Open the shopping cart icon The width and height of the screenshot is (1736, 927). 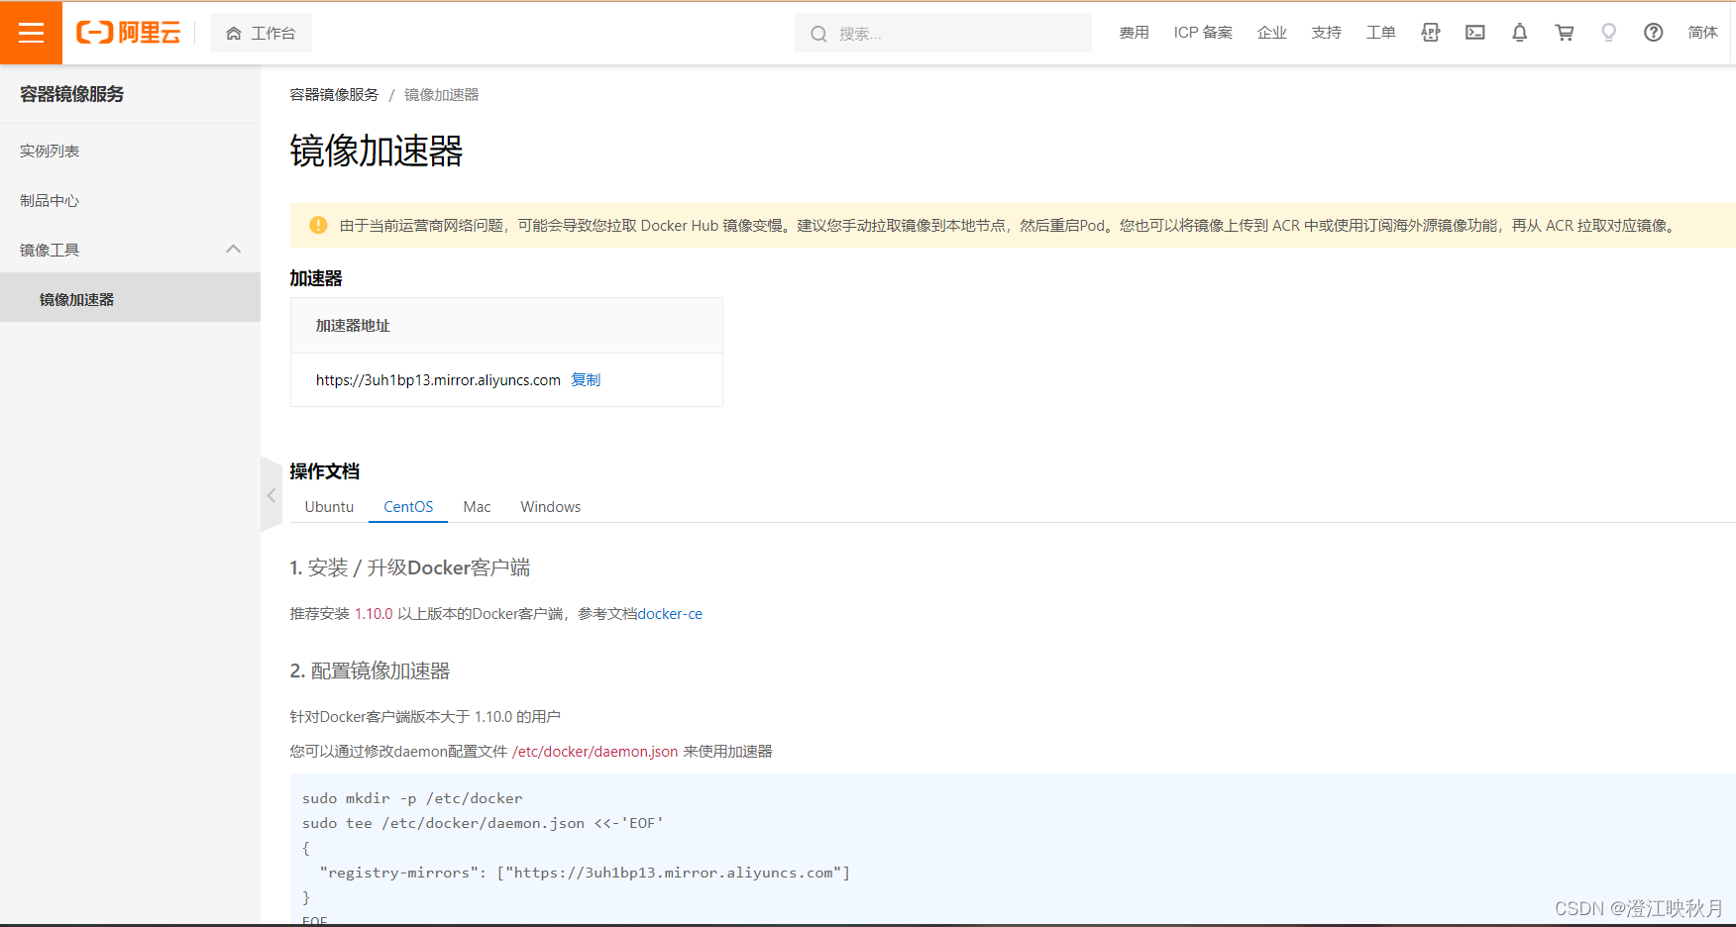click(1565, 33)
